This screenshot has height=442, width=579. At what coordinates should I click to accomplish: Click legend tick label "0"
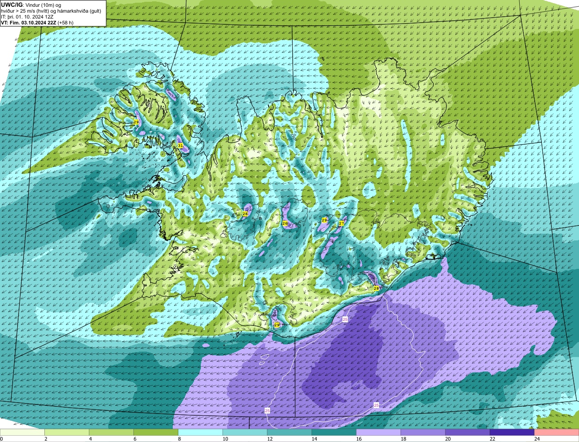pos(2,439)
